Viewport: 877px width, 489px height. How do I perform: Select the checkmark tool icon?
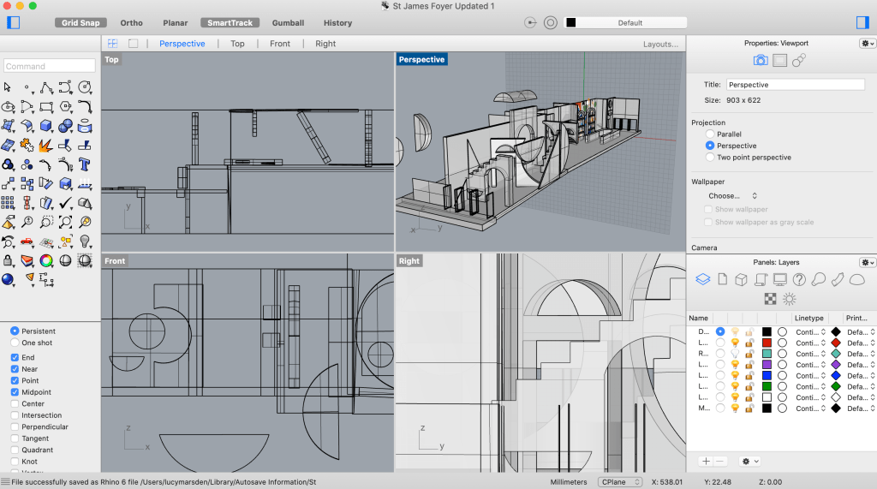click(66, 203)
